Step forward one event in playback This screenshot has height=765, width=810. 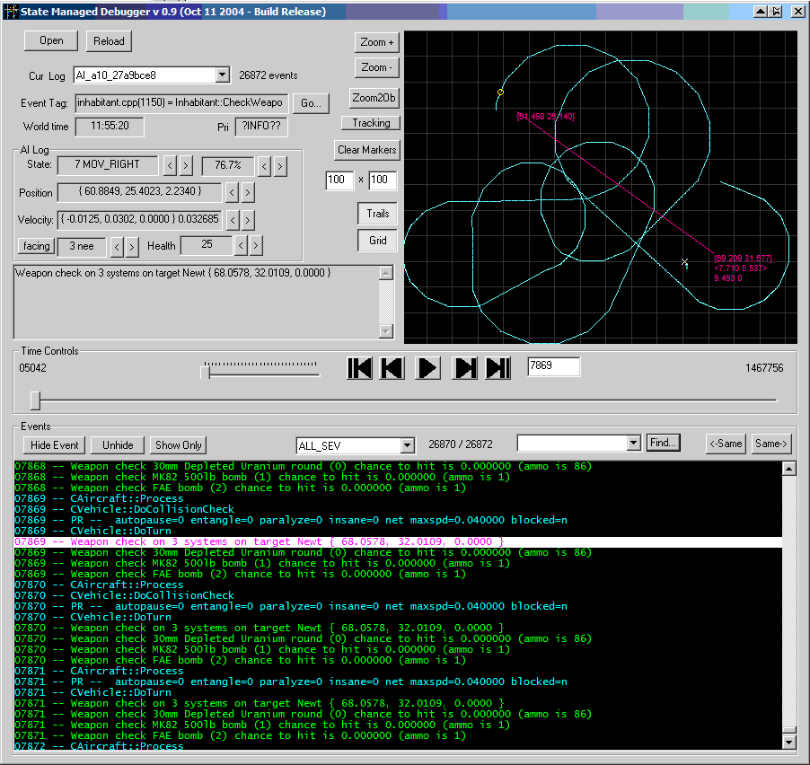click(x=464, y=368)
